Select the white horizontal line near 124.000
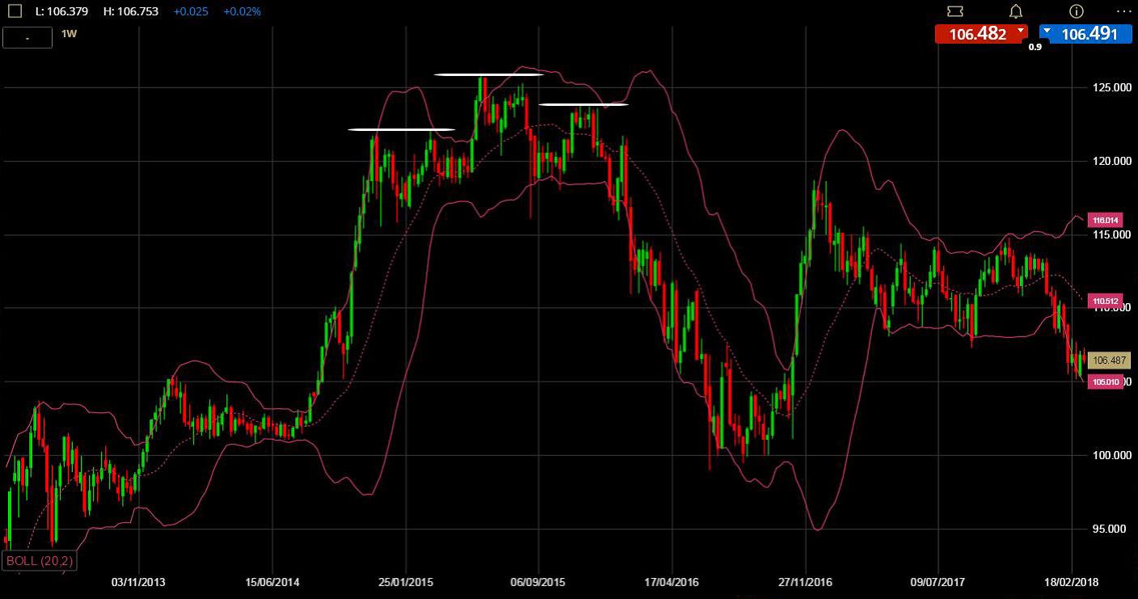Image resolution: width=1138 pixels, height=599 pixels. 584,104
